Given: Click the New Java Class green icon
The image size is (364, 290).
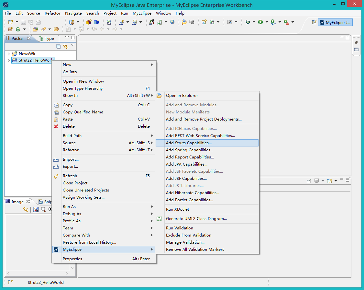Looking at the screenshot, I should click(18, 29).
